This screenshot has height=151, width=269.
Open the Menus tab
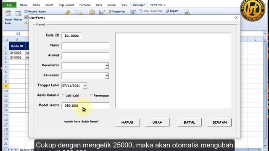[x=24, y=5]
